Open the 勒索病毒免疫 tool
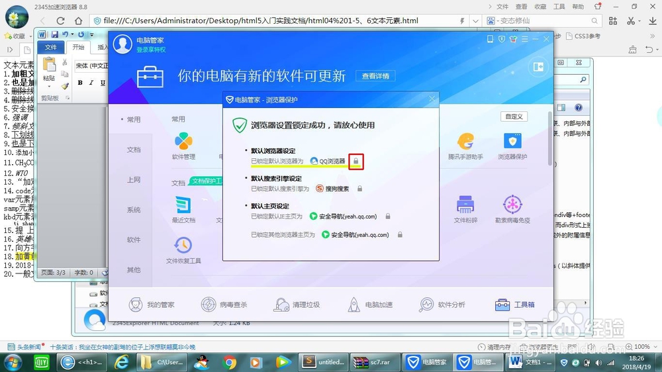 click(512, 209)
